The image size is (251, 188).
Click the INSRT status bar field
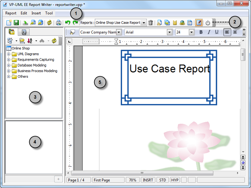click(x=148, y=180)
